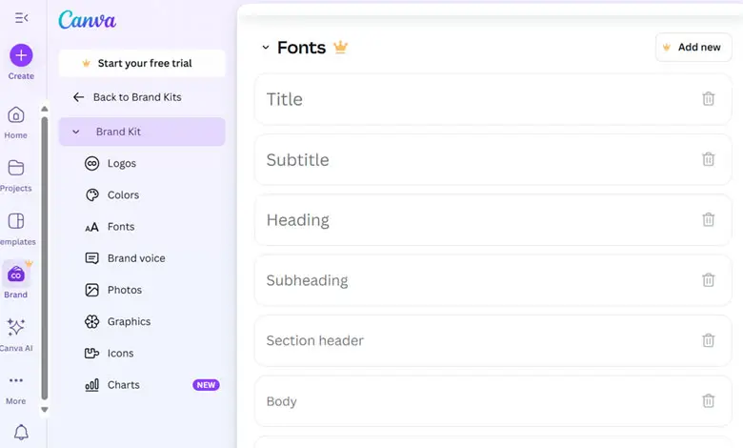The width and height of the screenshot is (743, 448).
Task: Delete the Title font style
Action: tap(709, 98)
